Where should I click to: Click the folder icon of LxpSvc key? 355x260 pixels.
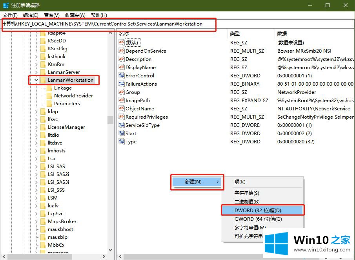(43, 214)
